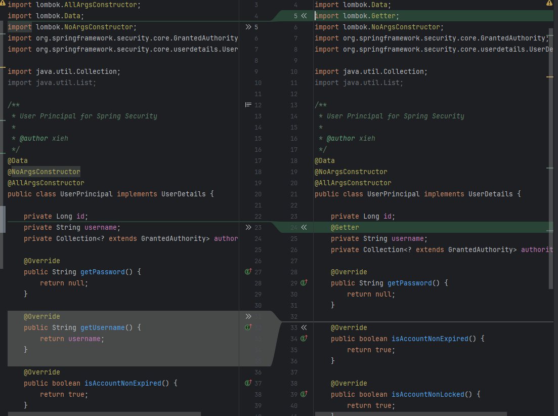
Task: Click the << arrow beside the @Getter line
Action: 304,227
